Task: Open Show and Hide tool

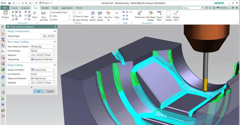Action: [x=44, y=16]
